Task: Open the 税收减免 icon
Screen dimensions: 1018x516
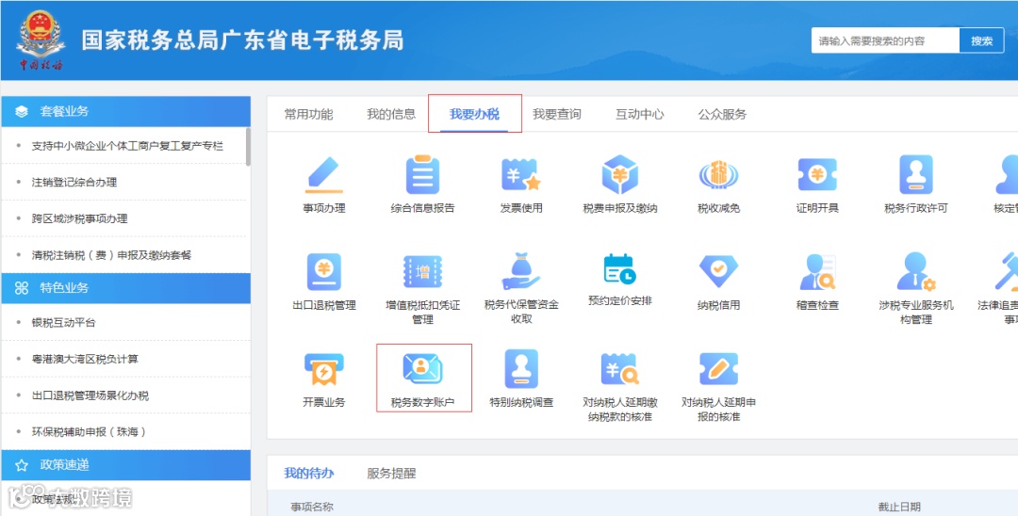Action: (718, 175)
